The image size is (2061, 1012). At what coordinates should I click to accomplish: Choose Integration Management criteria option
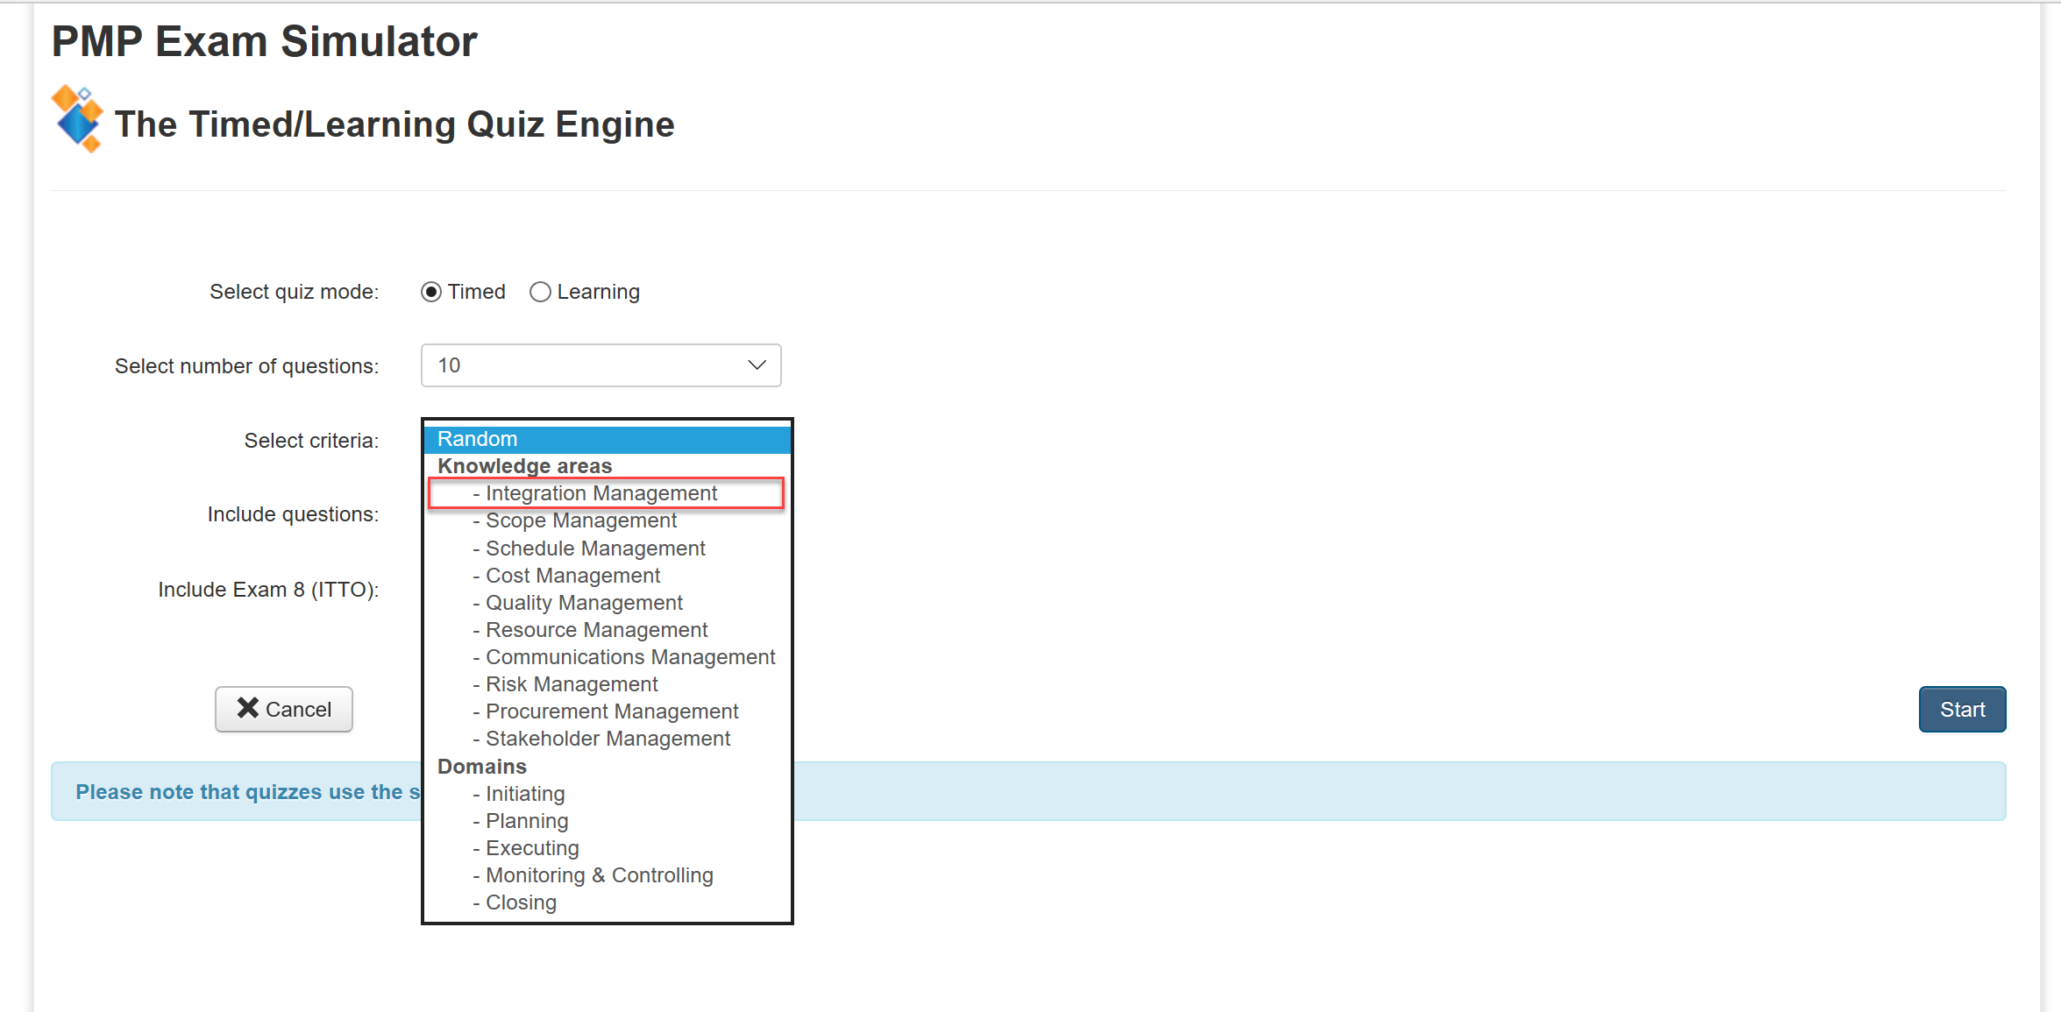(608, 493)
